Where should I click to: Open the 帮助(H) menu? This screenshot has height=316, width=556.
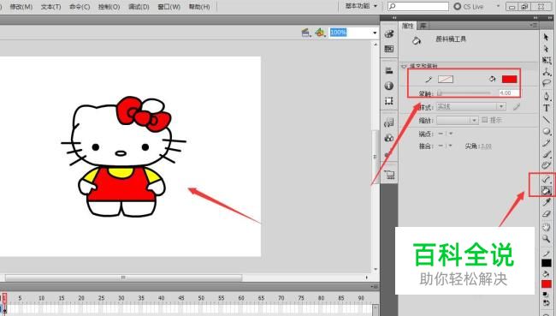199,7
